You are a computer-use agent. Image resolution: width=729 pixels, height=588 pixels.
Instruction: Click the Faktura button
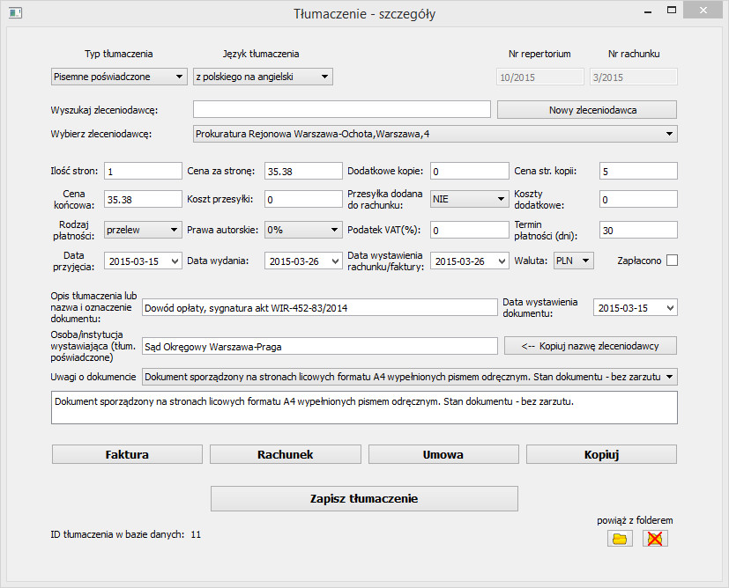[127, 454]
